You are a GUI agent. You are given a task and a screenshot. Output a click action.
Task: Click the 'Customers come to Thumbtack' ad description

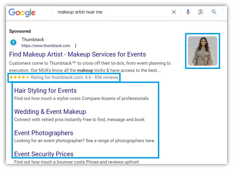90,67
